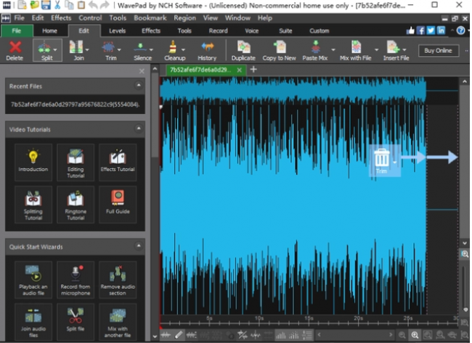Click Copy to New
The width and height of the screenshot is (472, 343).
[280, 51]
